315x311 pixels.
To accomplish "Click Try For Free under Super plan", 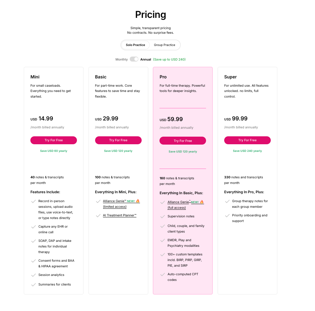I will [x=247, y=140].
